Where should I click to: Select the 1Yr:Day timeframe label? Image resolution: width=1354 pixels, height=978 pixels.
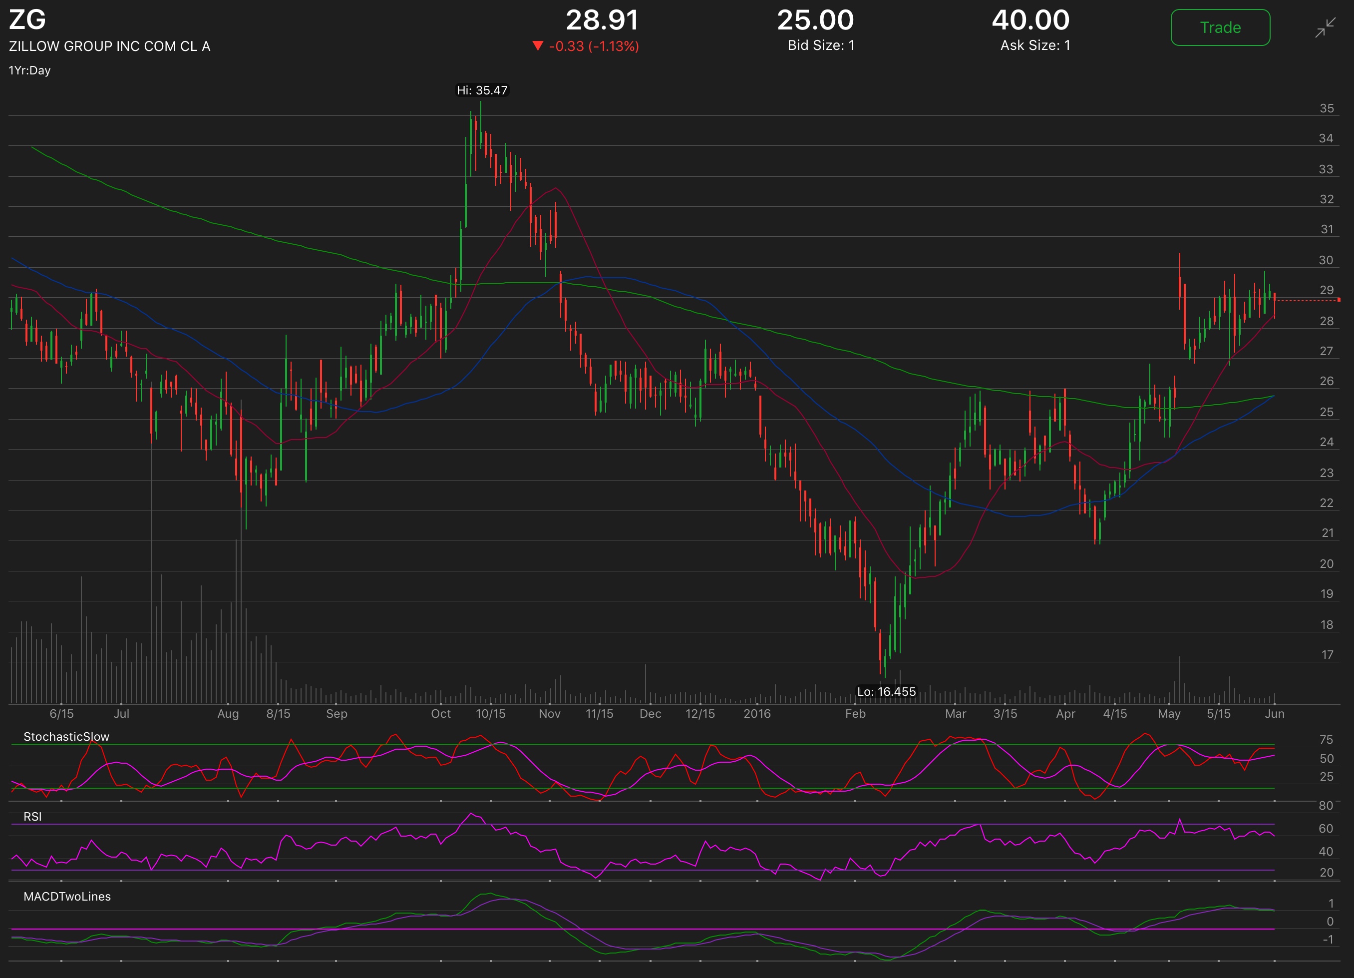click(x=30, y=70)
